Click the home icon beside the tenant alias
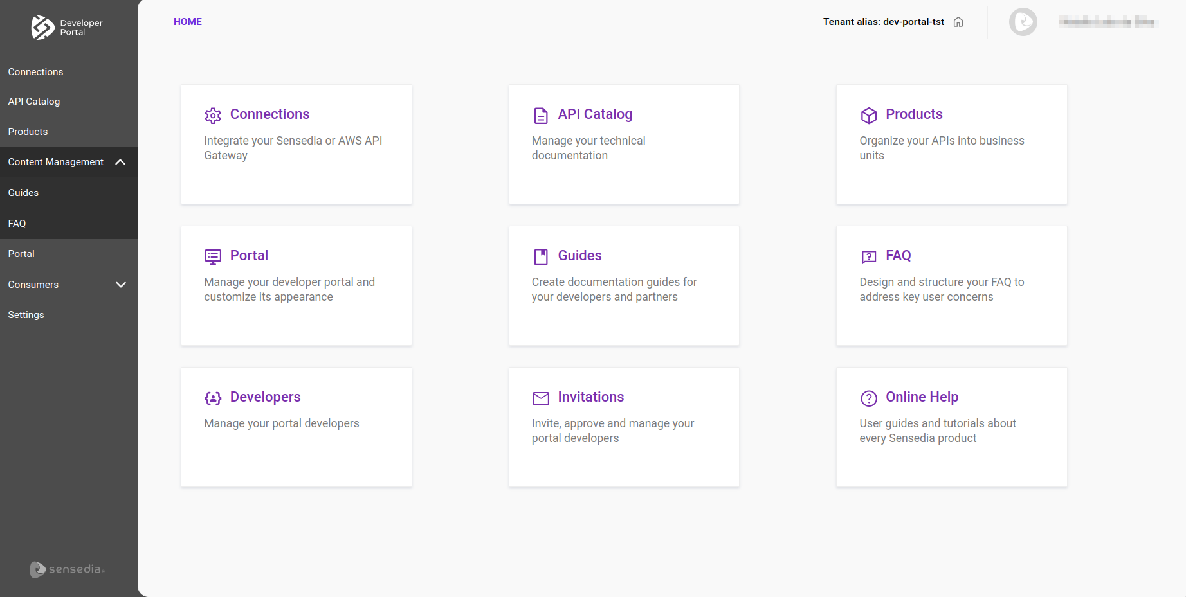Screen dimensions: 1186x597 click(x=958, y=21)
